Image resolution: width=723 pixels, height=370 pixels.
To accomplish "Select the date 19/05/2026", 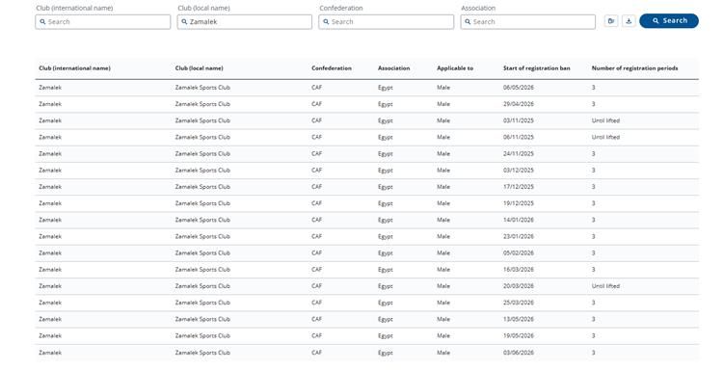I will pyautogui.click(x=519, y=336).
